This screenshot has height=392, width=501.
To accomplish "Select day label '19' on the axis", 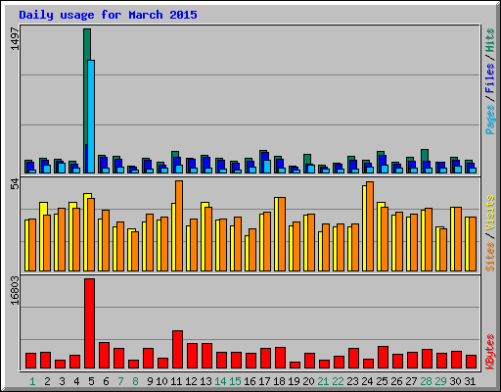I will (294, 381).
